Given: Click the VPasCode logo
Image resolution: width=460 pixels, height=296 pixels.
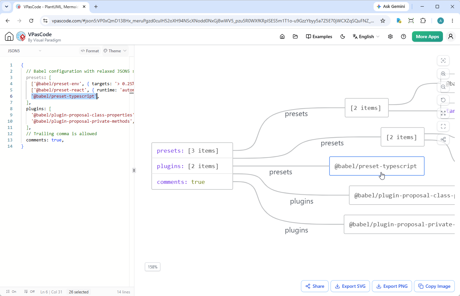Looking at the screenshot, I should coord(21,37).
